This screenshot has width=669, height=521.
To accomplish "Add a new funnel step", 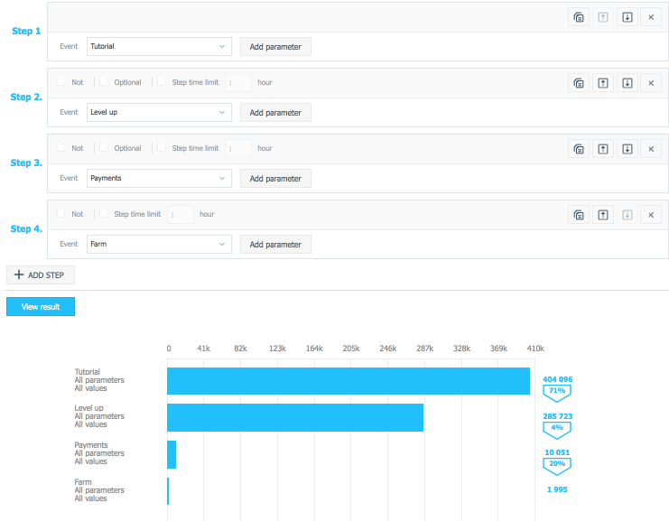I will point(41,274).
